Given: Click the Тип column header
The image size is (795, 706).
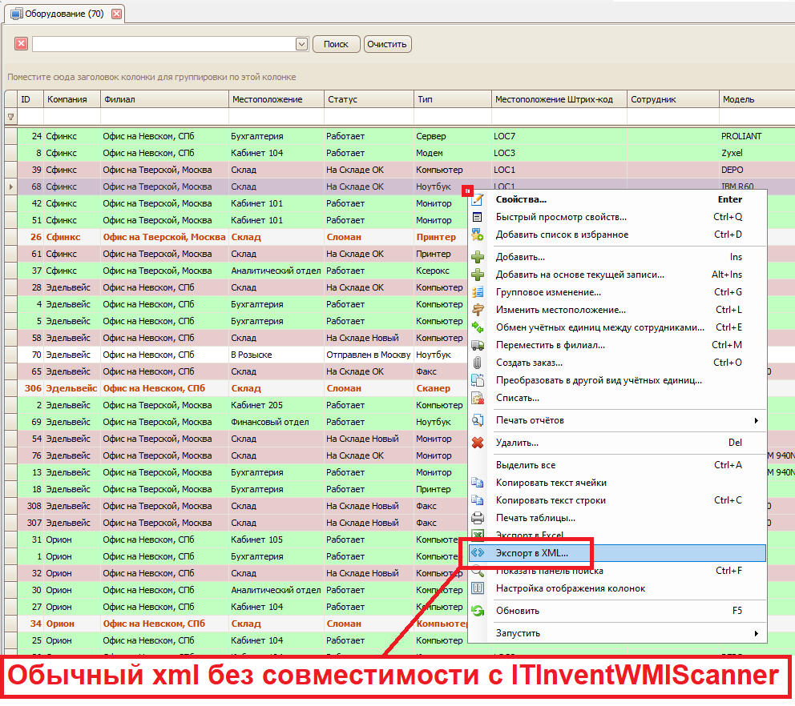Looking at the screenshot, I should click(452, 99).
